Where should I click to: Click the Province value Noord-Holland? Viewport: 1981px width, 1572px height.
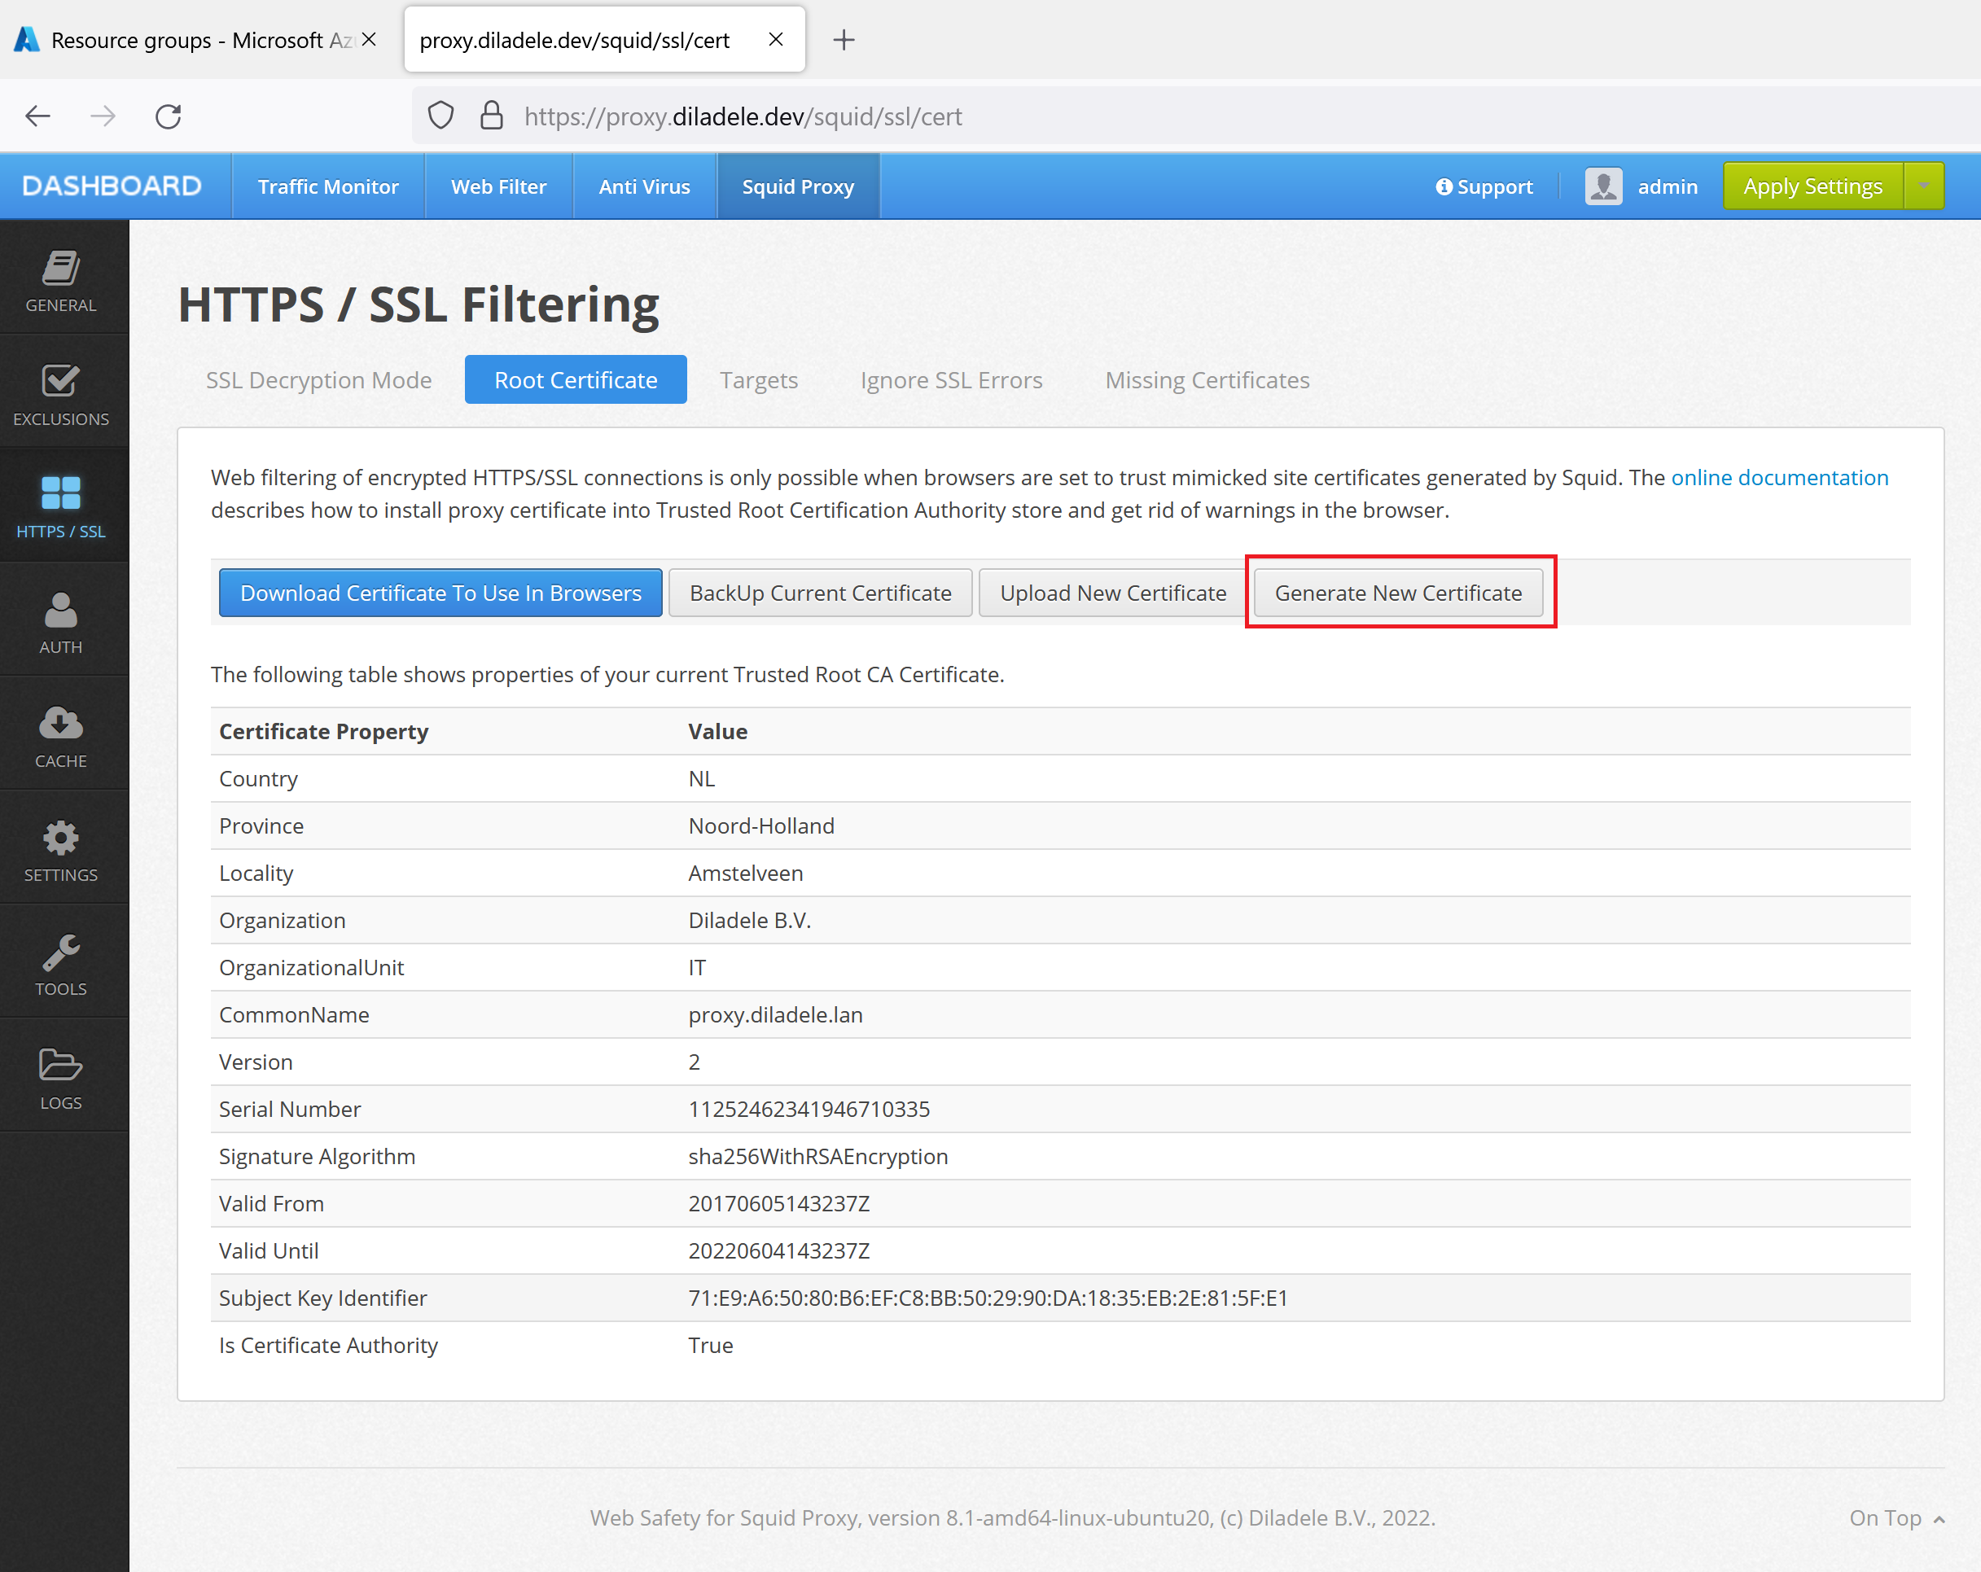pos(760,826)
